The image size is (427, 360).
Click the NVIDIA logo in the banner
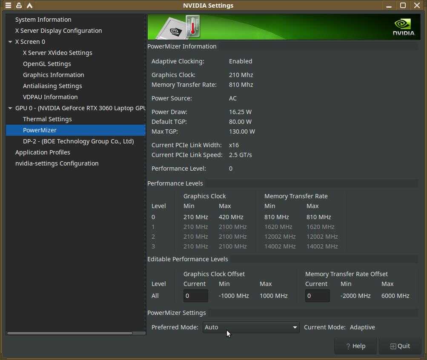[404, 27]
